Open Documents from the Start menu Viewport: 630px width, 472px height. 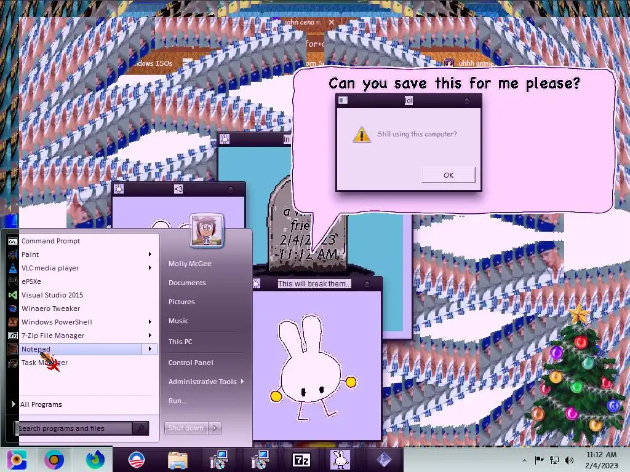[x=187, y=283]
